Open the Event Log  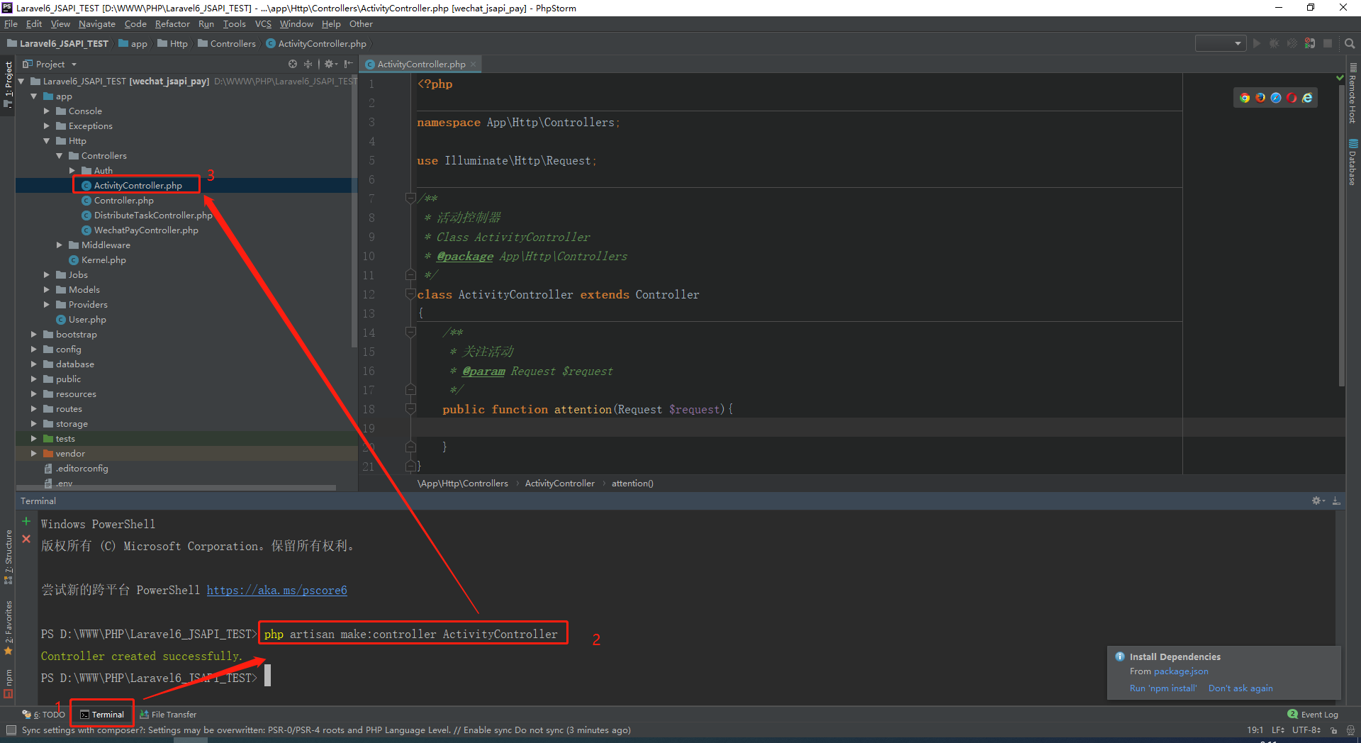1313,715
